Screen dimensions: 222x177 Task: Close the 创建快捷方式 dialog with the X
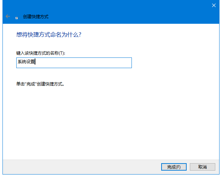point(214,5)
